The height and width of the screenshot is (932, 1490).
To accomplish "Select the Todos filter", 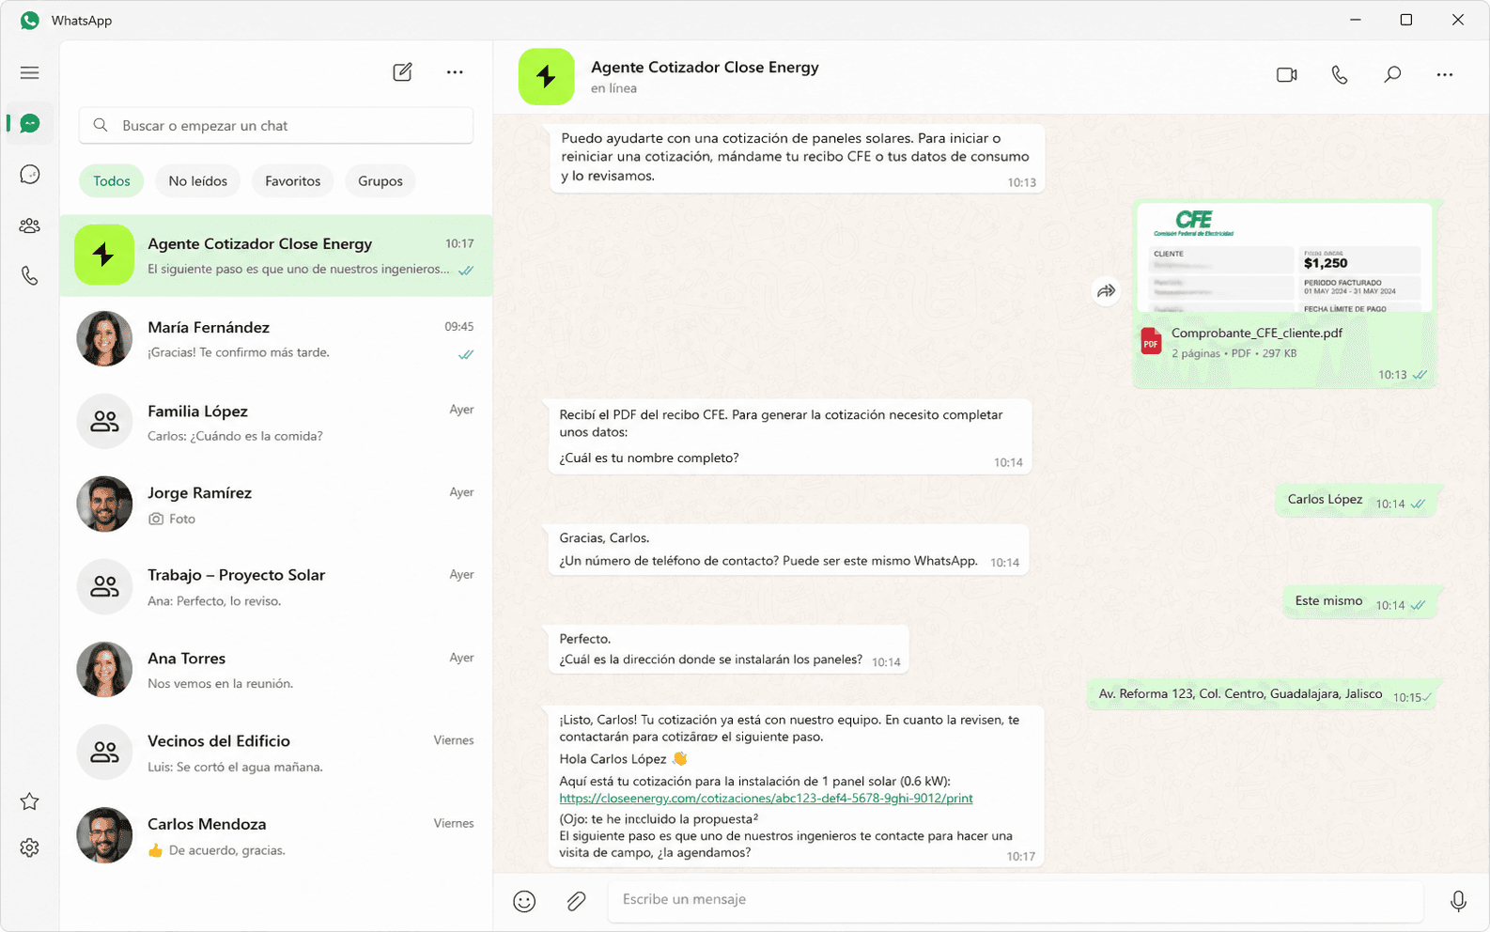I will 112,180.
